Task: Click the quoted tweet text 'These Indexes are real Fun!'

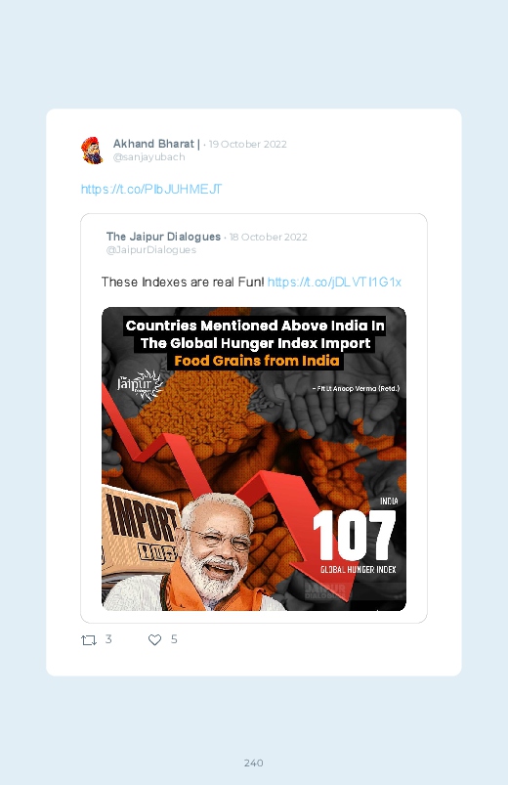Action: 183,283
